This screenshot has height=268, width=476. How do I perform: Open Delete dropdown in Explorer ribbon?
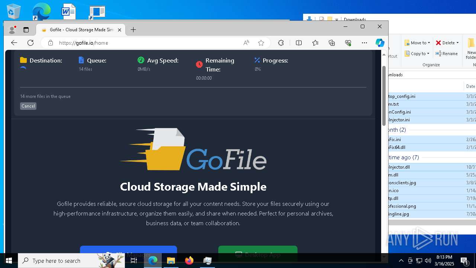(x=447, y=43)
